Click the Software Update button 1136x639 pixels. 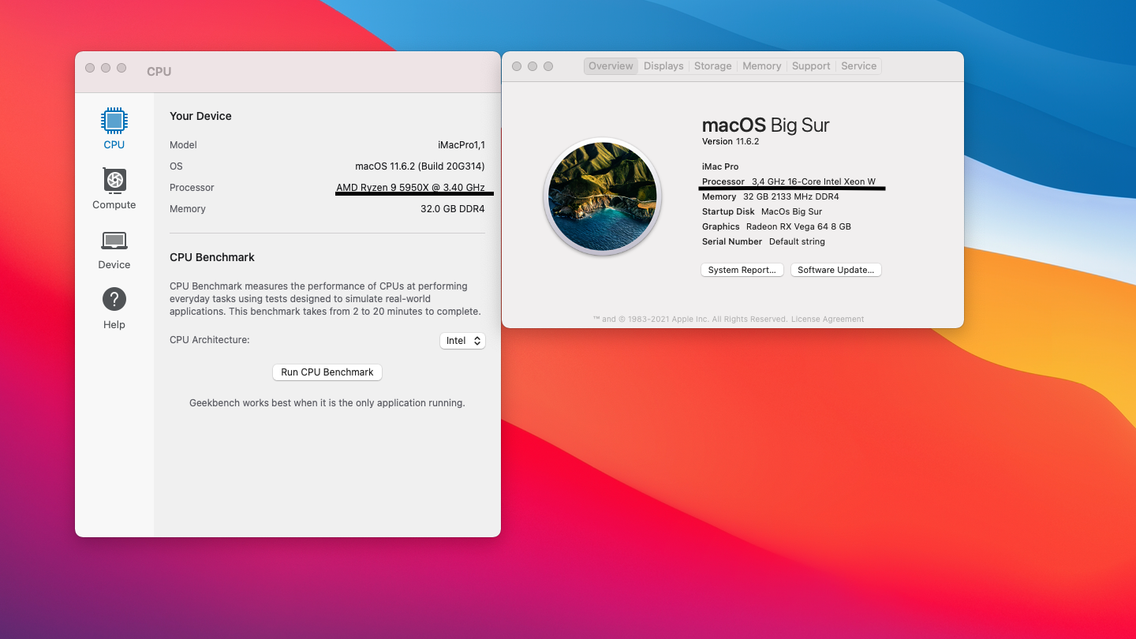[x=835, y=270]
